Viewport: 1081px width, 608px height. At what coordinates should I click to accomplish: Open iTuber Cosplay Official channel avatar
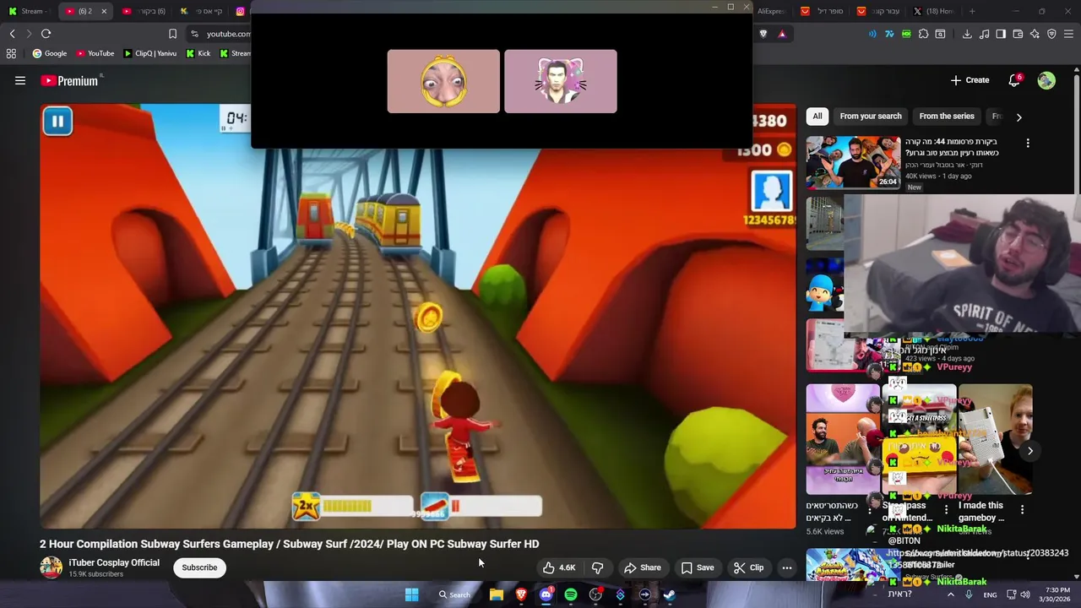pyautogui.click(x=51, y=567)
